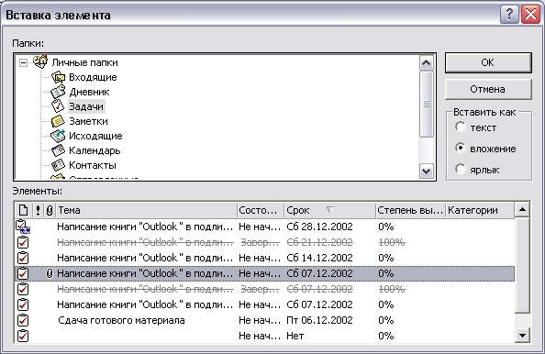Screen dimensions: 545x354
Task: Select the completed task due Сб 21.12.2002
Action: click(x=264, y=242)
